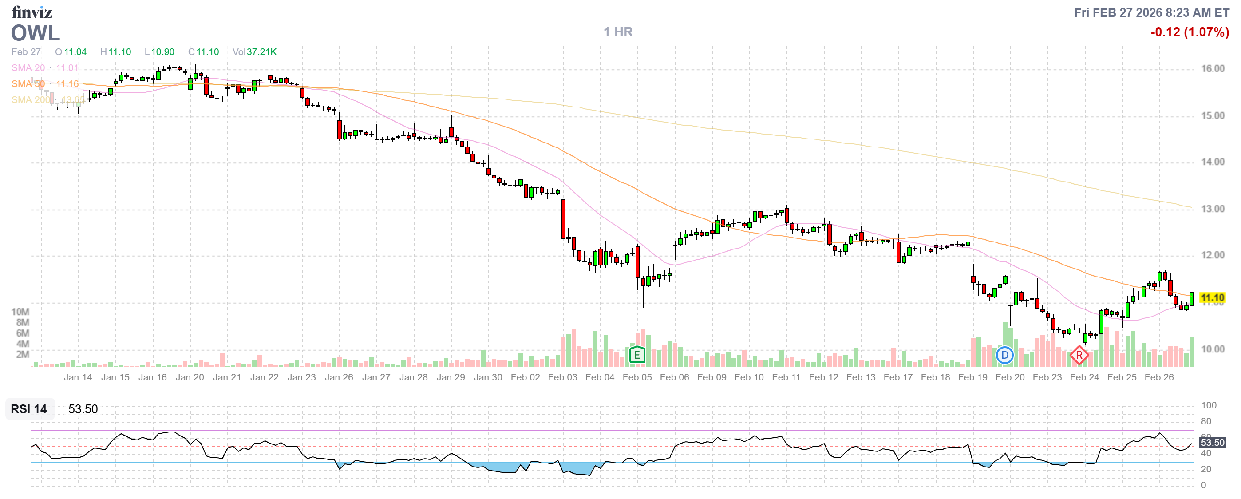The height and width of the screenshot is (499, 1241).
Task: Click the blue dividend D marker
Action: 1004,356
